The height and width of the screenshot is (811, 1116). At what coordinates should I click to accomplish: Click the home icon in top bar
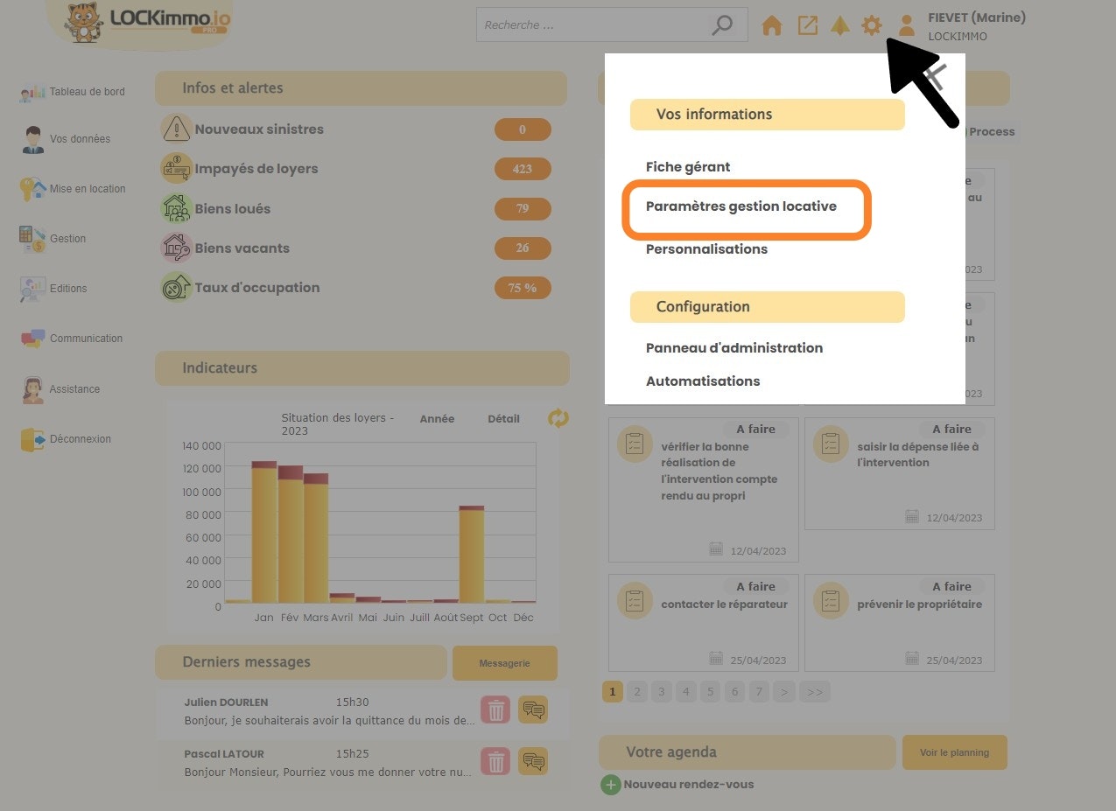coord(771,25)
